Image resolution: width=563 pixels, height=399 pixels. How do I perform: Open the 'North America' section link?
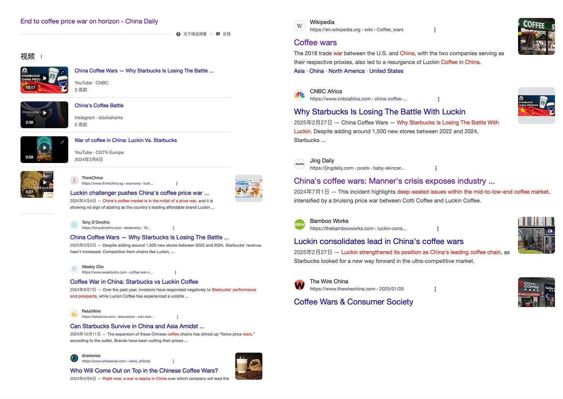(346, 71)
